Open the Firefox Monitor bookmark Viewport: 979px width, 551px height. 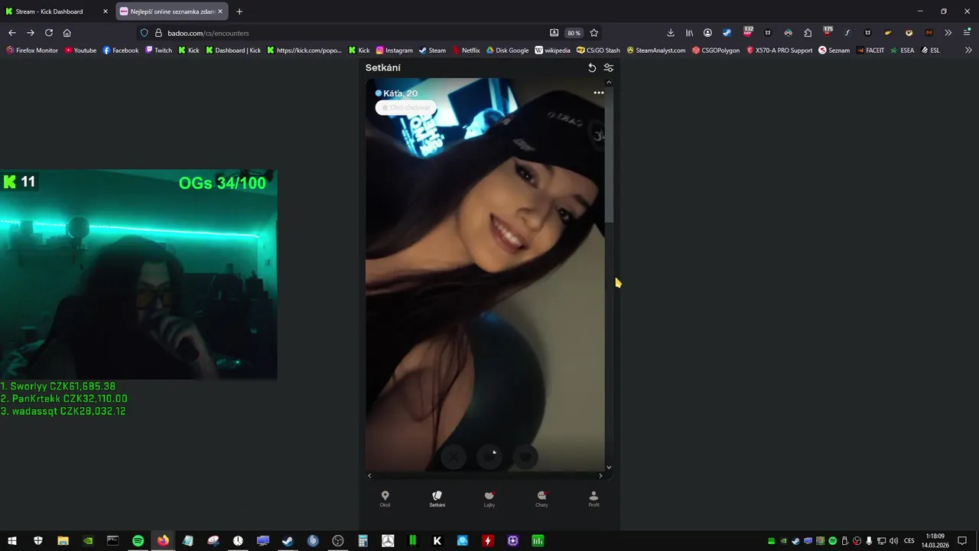tap(32, 51)
